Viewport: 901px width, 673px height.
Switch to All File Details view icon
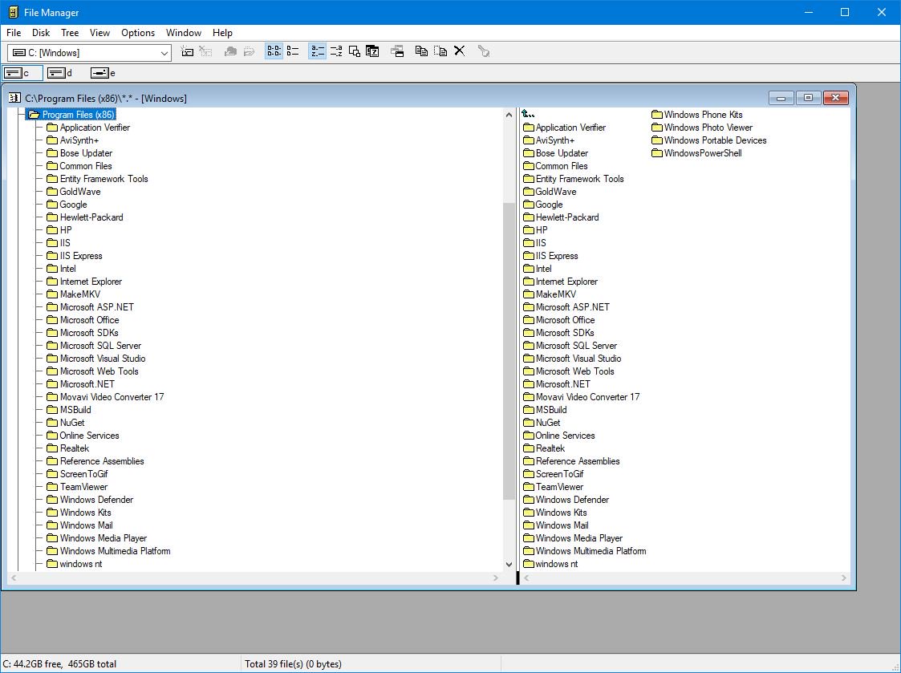point(293,51)
